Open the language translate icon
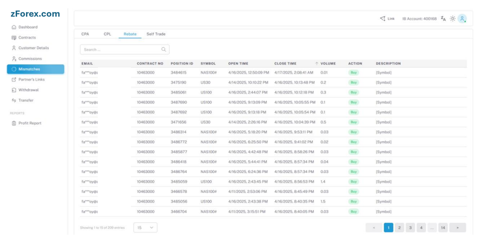The width and height of the screenshot is (481, 241). 443,19
